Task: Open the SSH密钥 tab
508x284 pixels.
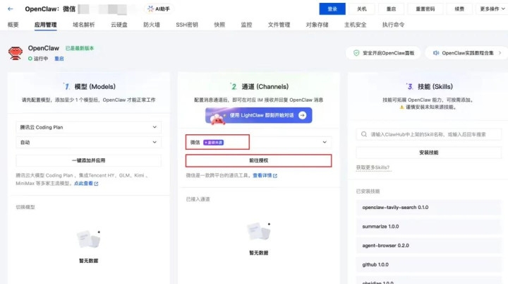Action: pyautogui.click(x=187, y=25)
